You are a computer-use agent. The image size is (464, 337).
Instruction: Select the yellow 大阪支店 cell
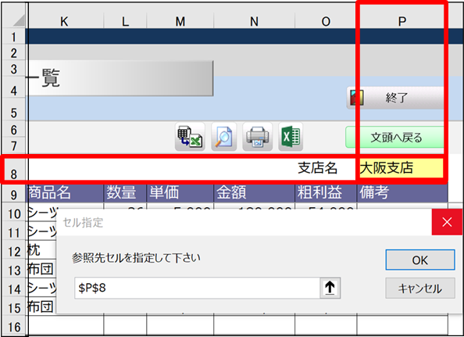(402, 168)
